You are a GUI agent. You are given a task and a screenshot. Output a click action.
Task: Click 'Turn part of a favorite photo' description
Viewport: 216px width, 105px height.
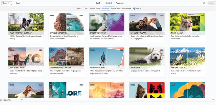(x=186, y=72)
